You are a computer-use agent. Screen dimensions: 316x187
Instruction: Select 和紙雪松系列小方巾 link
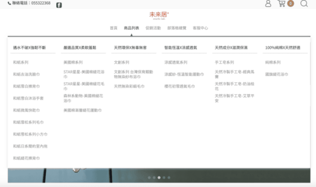[30, 134]
